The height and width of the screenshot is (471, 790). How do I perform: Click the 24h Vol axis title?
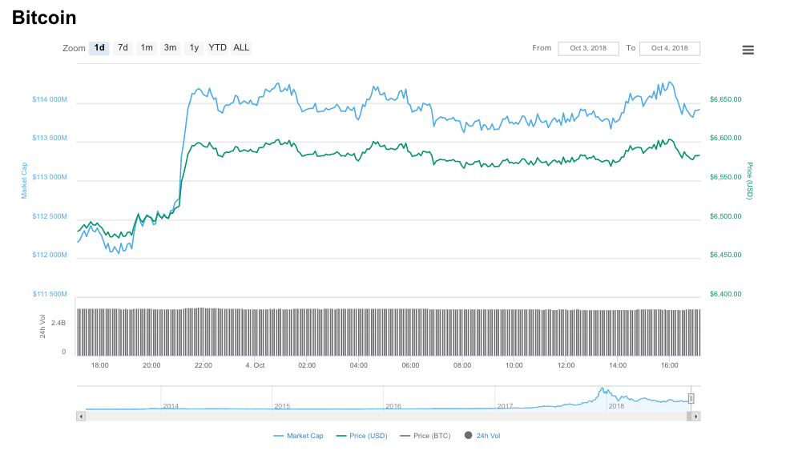click(x=42, y=326)
